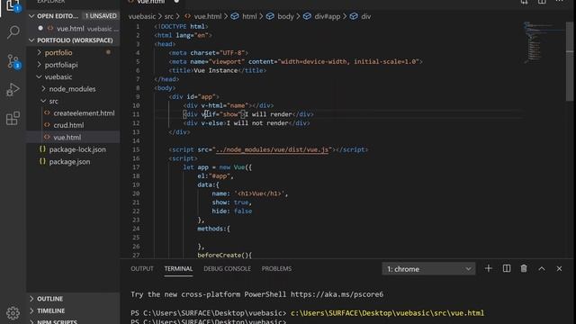This screenshot has width=576, height=324.
Task: Click the braces icon of package-lock.json
Action: (x=42, y=149)
